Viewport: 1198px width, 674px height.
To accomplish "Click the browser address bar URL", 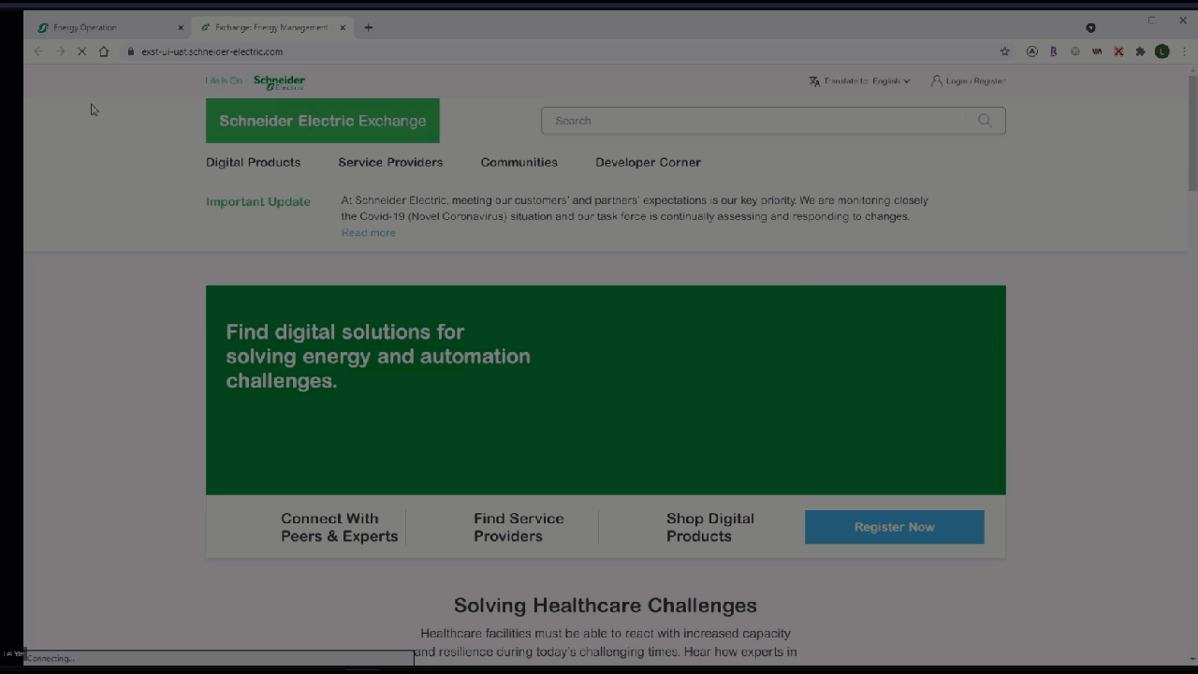I will coord(212,51).
